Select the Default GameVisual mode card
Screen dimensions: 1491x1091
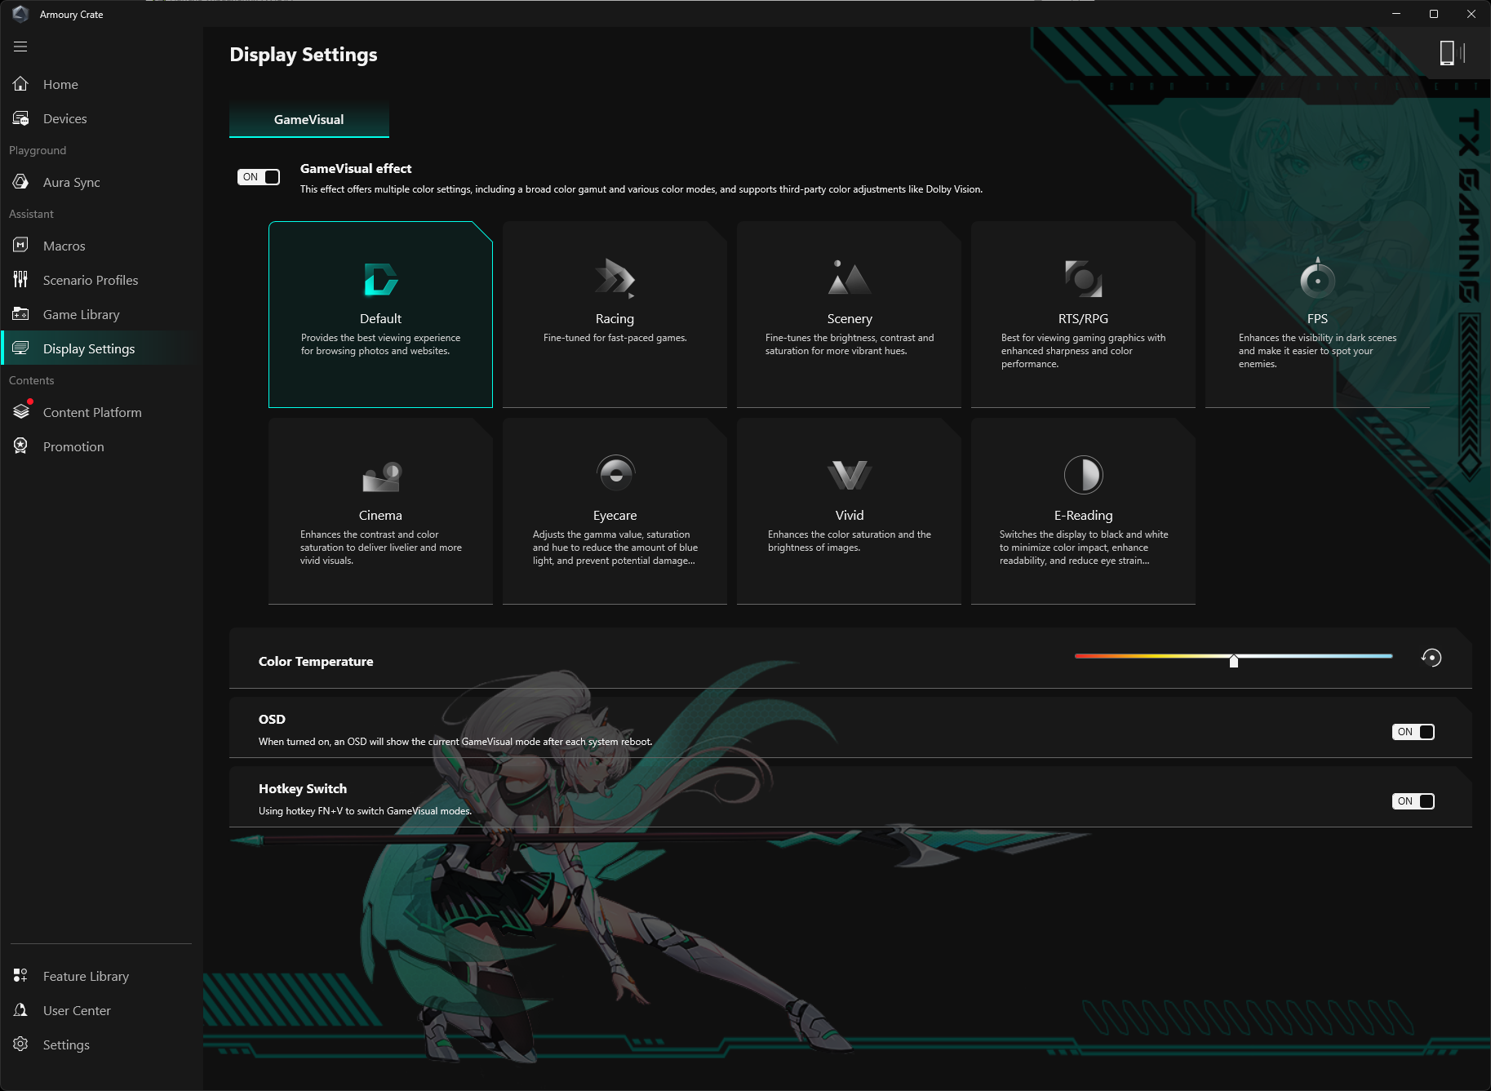[380, 314]
